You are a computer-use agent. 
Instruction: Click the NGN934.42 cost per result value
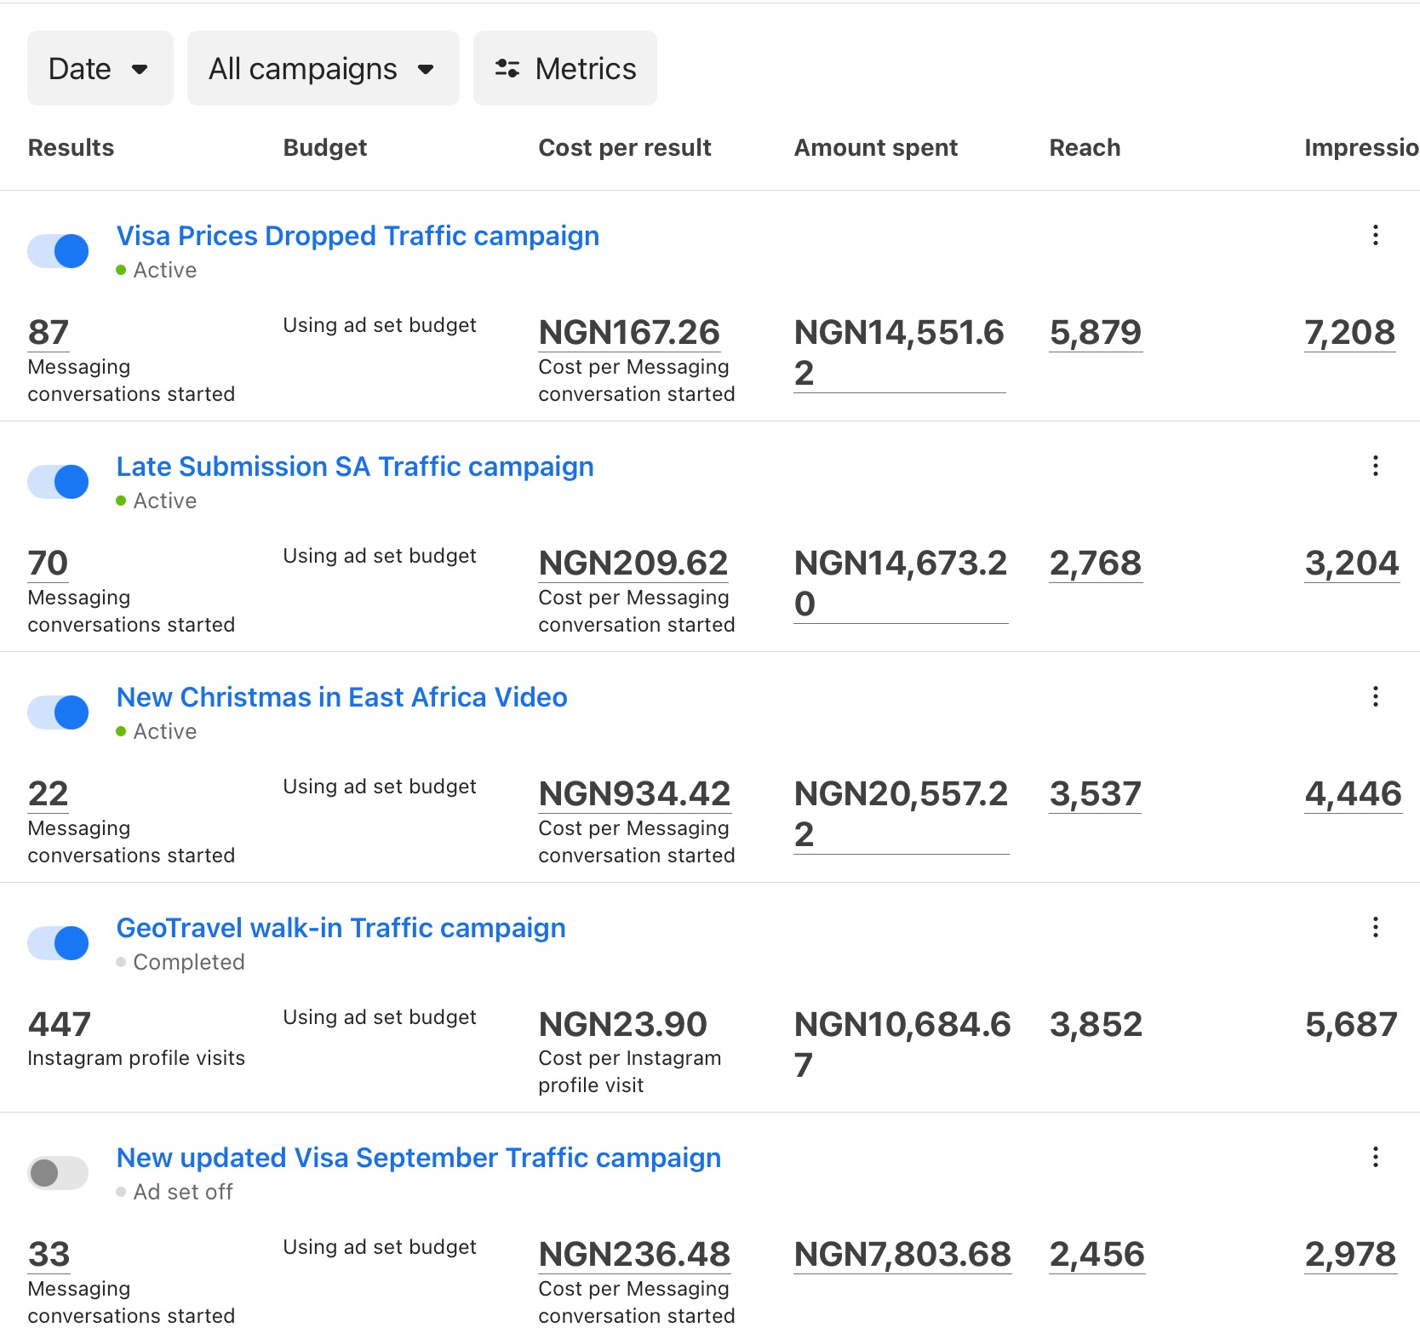(634, 794)
